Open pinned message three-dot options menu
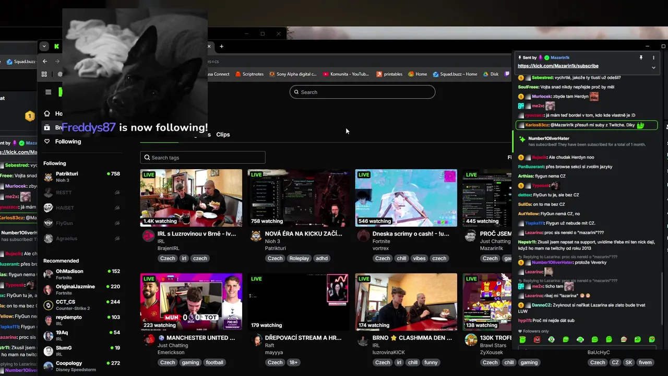Viewport: 668px width, 376px height. (x=653, y=57)
